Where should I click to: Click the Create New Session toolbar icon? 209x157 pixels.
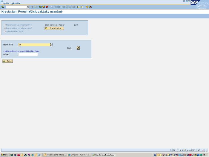tap(79, 7)
